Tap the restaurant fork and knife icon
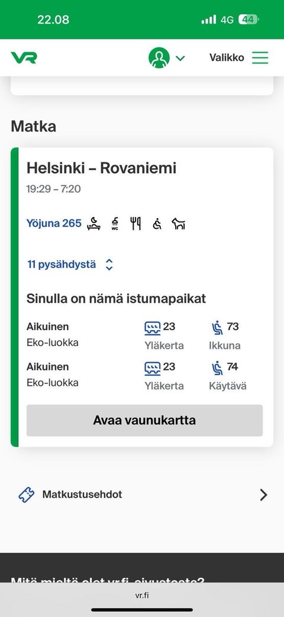Viewport: 284px width, 617px height. click(135, 224)
